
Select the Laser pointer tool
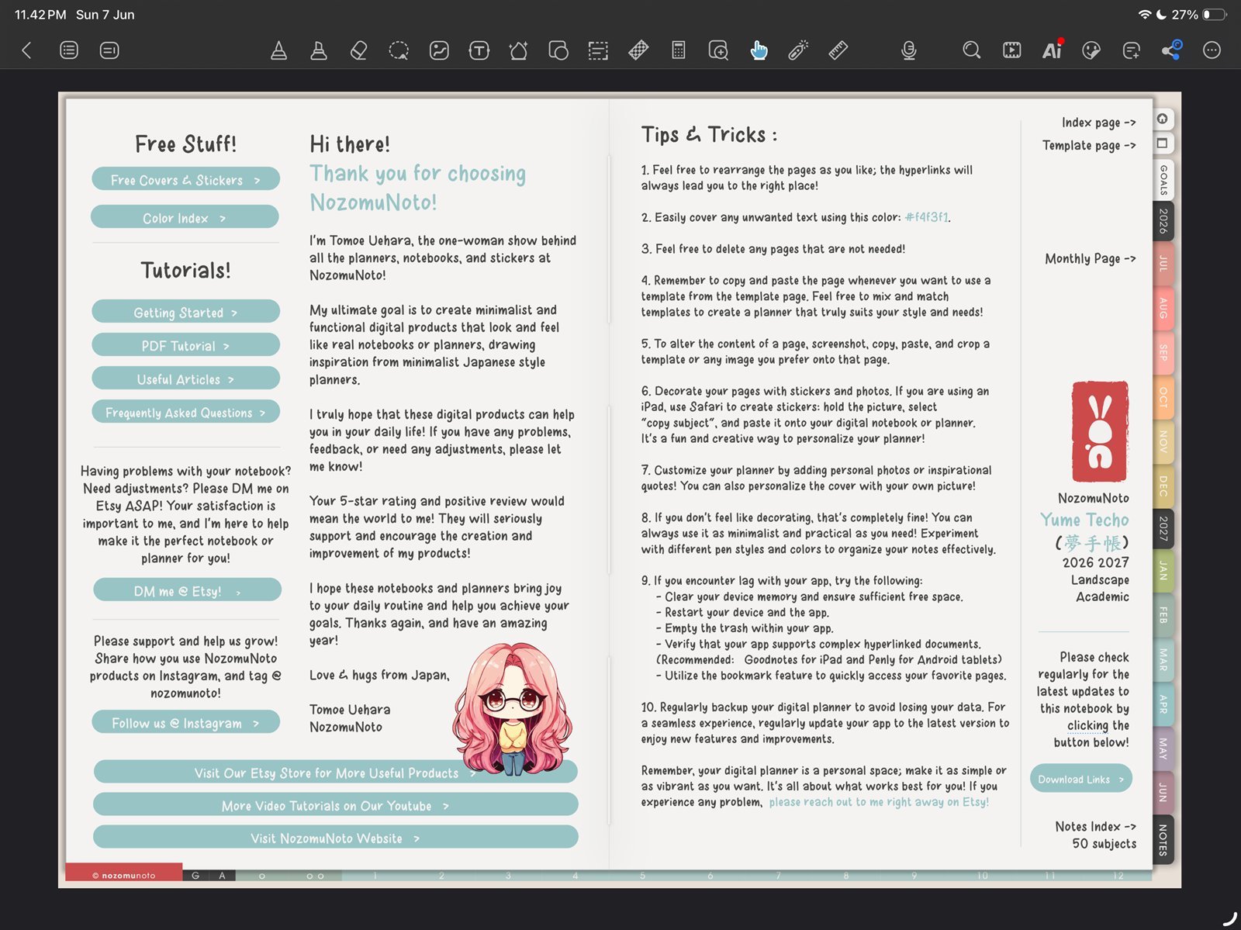798,50
